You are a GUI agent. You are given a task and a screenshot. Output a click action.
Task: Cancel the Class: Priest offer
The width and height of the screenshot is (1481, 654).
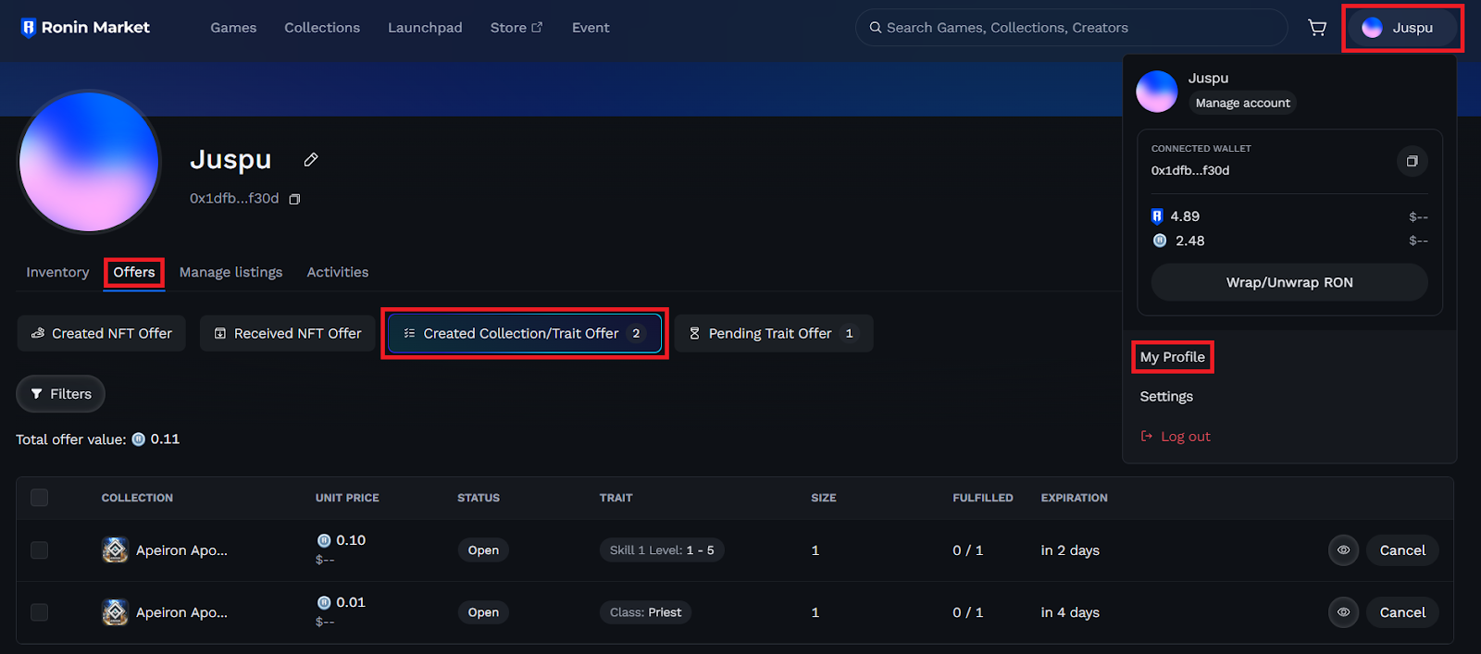(x=1402, y=612)
